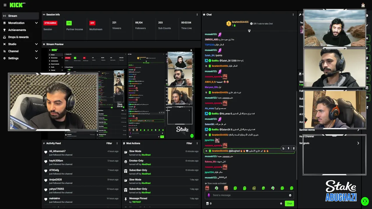Open green headset support bubble
The height and width of the screenshot is (209, 372).
(x=365, y=201)
